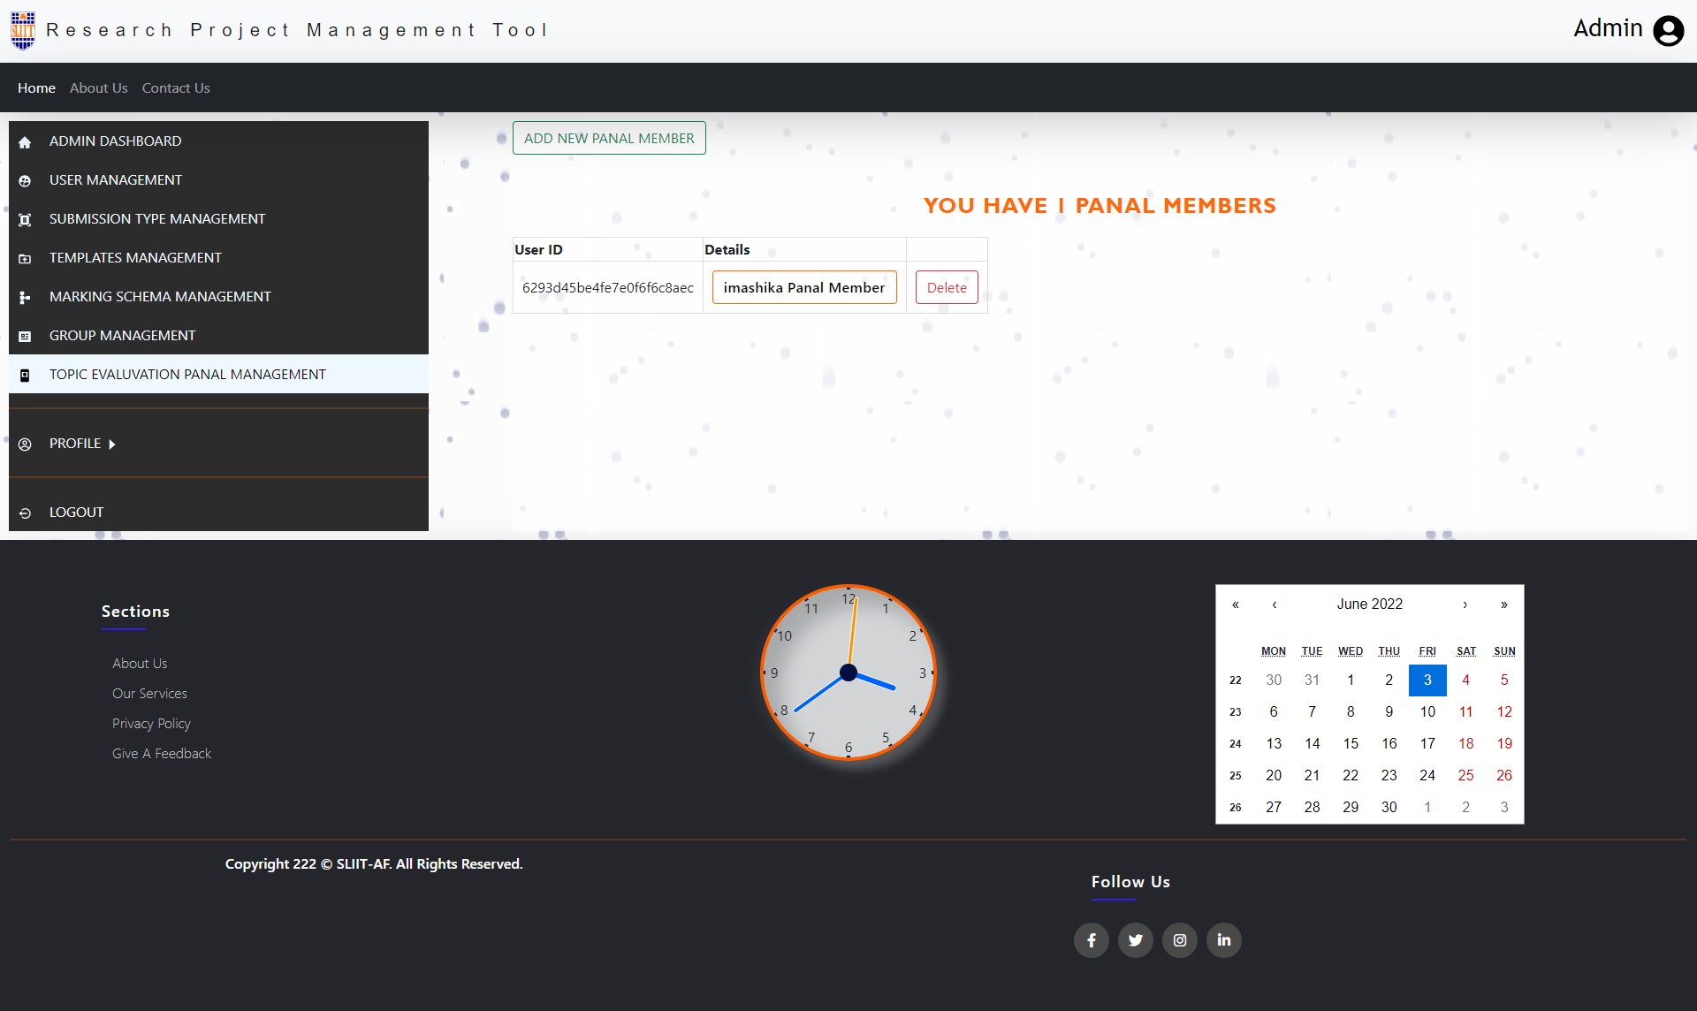The image size is (1697, 1011).
Task: Click the Topic Evaluation Panel Management icon
Action: 26,373
